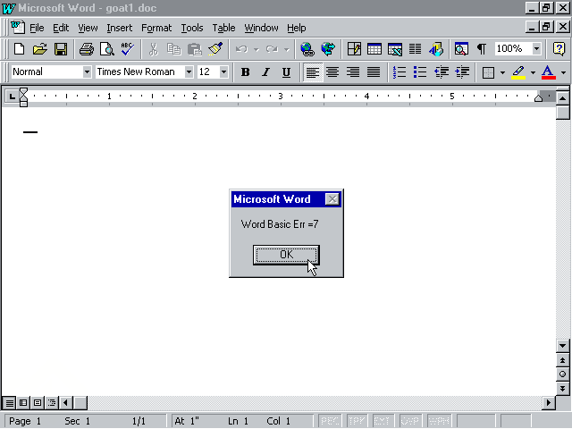Open the Zoom 100% dropdown
This screenshot has width=572, height=429.
(536, 48)
